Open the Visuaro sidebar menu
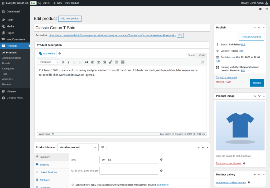 [x=15, y=91]
